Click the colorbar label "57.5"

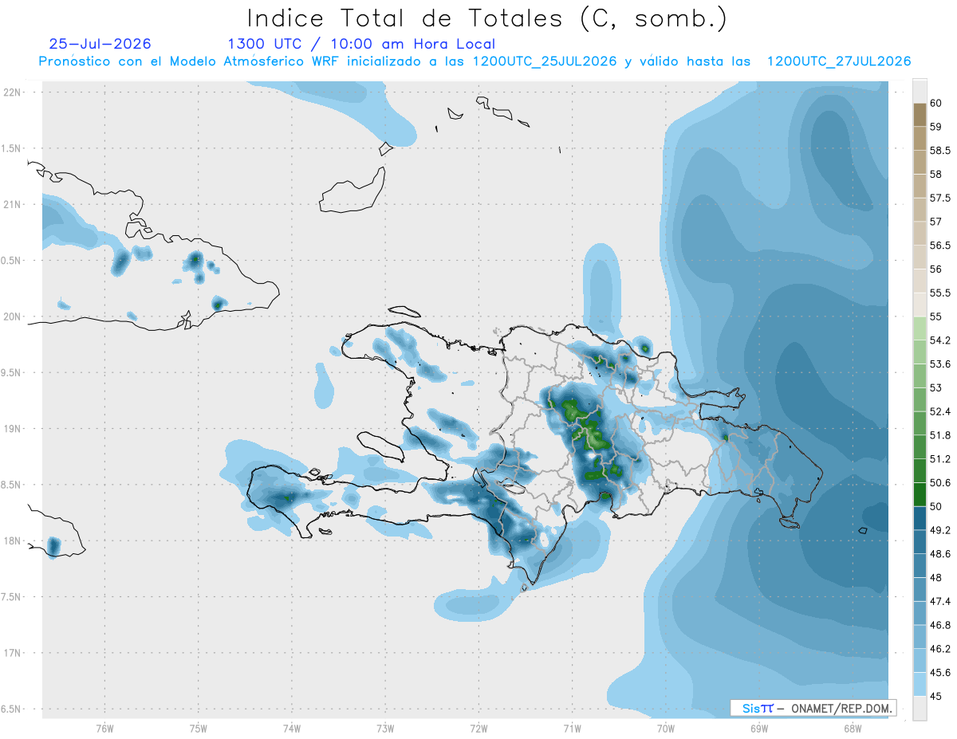pyautogui.click(x=941, y=198)
